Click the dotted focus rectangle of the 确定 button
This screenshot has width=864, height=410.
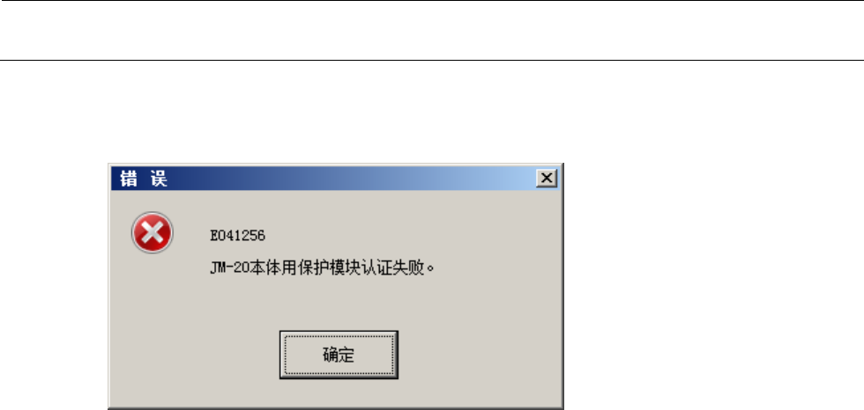[339, 355]
